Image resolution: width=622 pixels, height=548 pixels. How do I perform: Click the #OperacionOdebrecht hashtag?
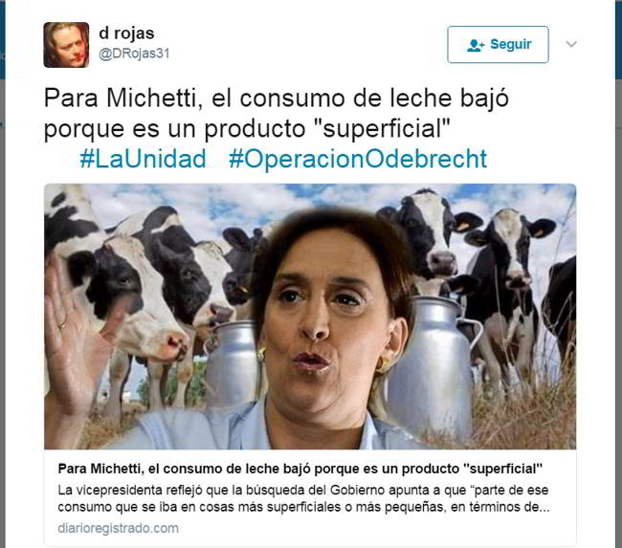tap(358, 159)
